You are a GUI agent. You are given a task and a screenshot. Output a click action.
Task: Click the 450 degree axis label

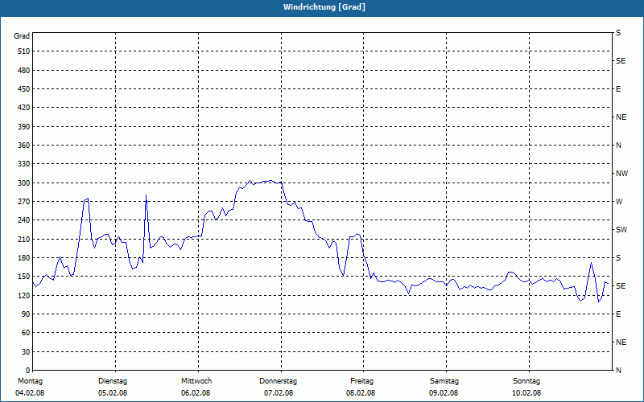pos(24,89)
